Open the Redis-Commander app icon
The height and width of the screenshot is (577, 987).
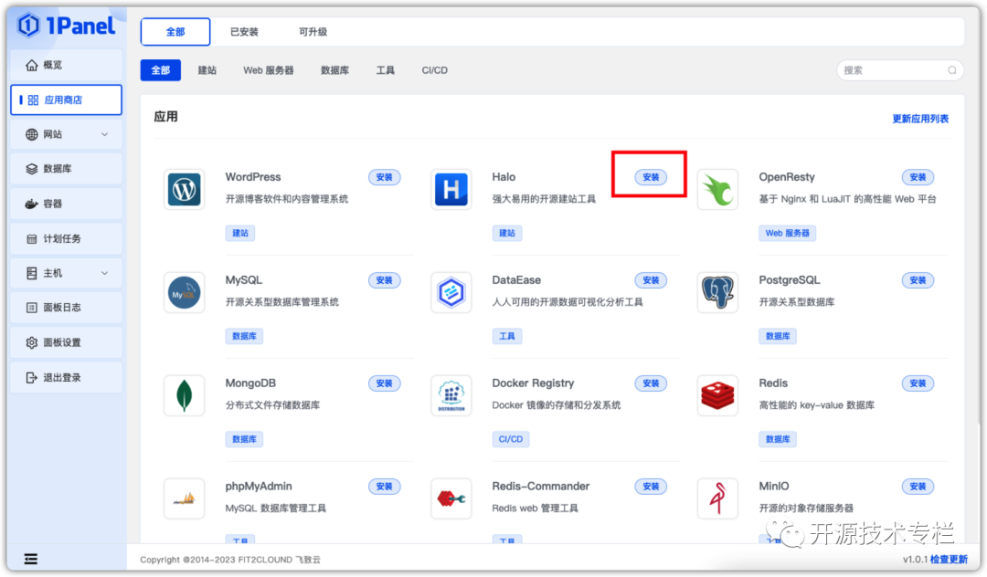coord(451,498)
